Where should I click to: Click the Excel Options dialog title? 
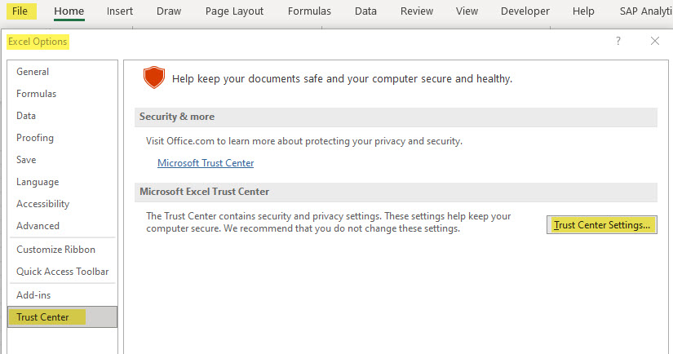click(x=38, y=42)
